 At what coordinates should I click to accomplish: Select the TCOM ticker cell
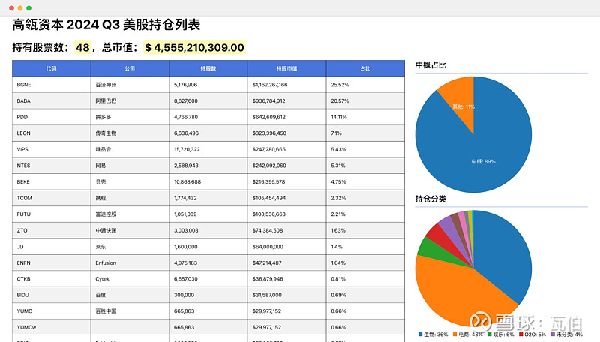pos(51,198)
